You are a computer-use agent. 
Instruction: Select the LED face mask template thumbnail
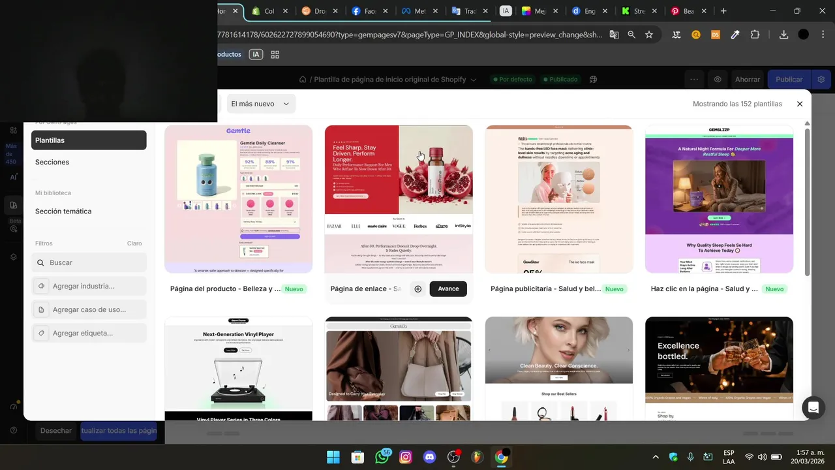(x=559, y=199)
